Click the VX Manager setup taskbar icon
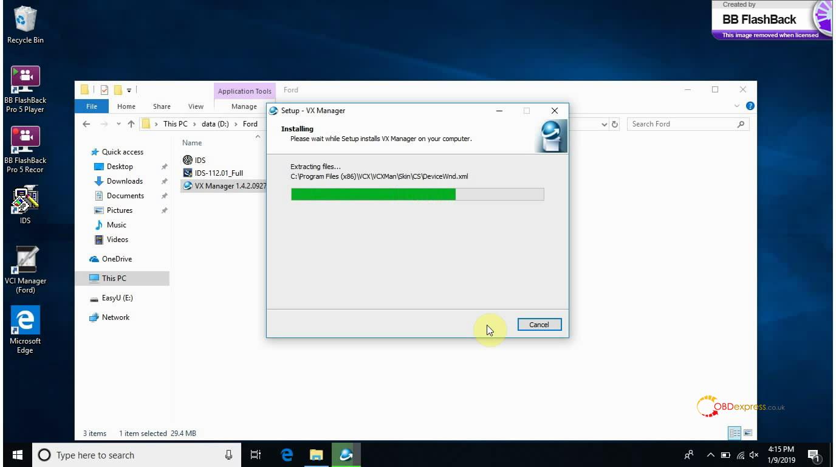The height and width of the screenshot is (467, 836). (x=346, y=455)
